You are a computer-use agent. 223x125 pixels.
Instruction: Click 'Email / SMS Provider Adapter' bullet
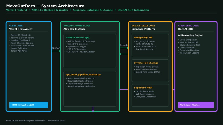80,52
